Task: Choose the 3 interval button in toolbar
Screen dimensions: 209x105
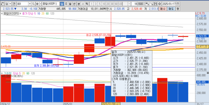Action: [96, 4]
